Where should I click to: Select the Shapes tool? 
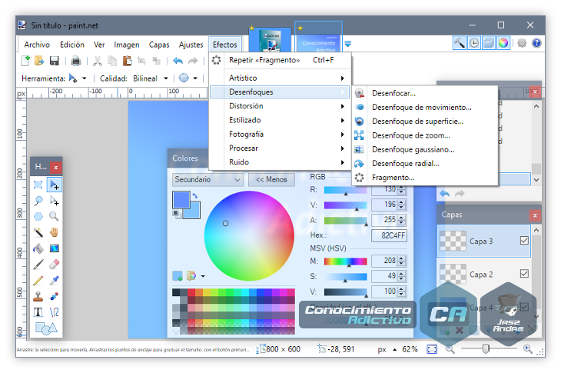(46, 328)
